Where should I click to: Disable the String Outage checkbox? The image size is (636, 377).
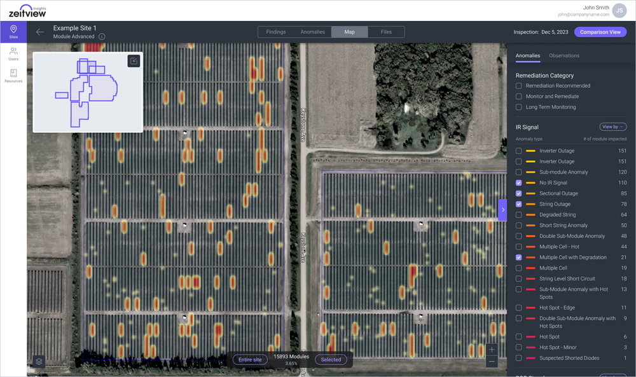click(518, 203)
